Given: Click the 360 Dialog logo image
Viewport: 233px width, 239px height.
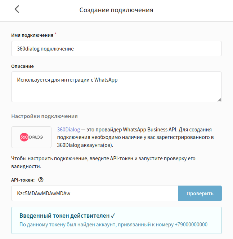Looking at the screenshot, I should (31, 137).
